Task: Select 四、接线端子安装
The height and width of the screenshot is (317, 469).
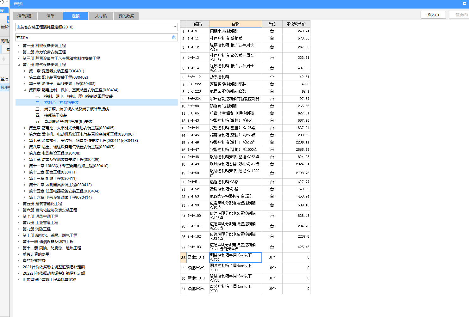Action: click(51, 115)
